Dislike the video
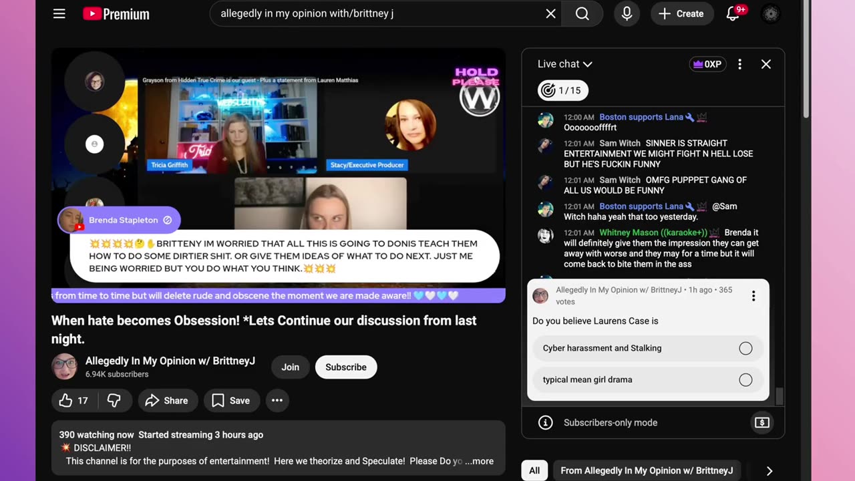This screenshot has height=481, width=855. tap(114, 400)
